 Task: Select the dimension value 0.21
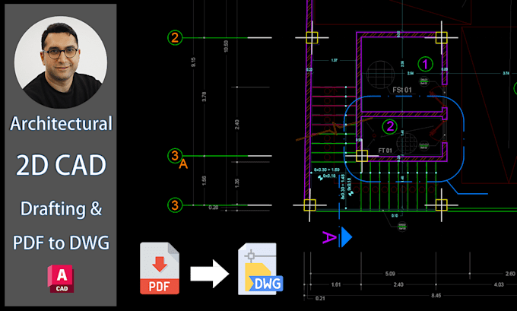(320, 299)
